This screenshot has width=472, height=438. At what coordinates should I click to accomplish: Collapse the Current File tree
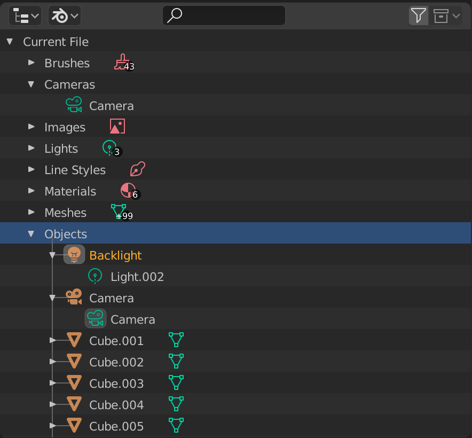[x=10, y=42]
